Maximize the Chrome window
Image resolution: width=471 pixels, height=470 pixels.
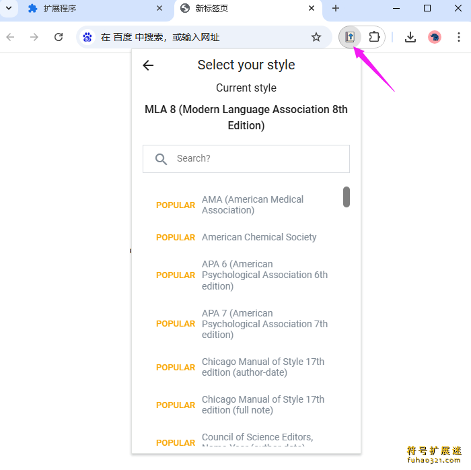coord(427,8)
